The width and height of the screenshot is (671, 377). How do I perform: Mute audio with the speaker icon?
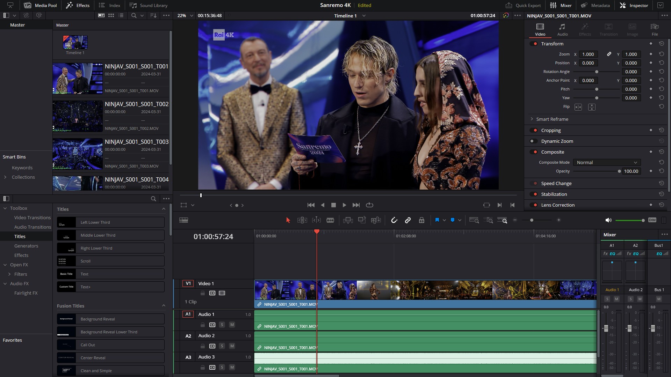click(x=608, y=220)
